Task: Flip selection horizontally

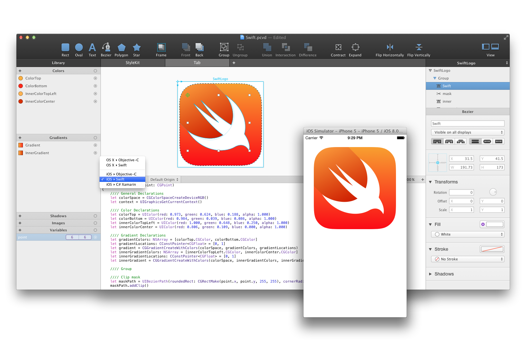Action: [x=390, y=48]
